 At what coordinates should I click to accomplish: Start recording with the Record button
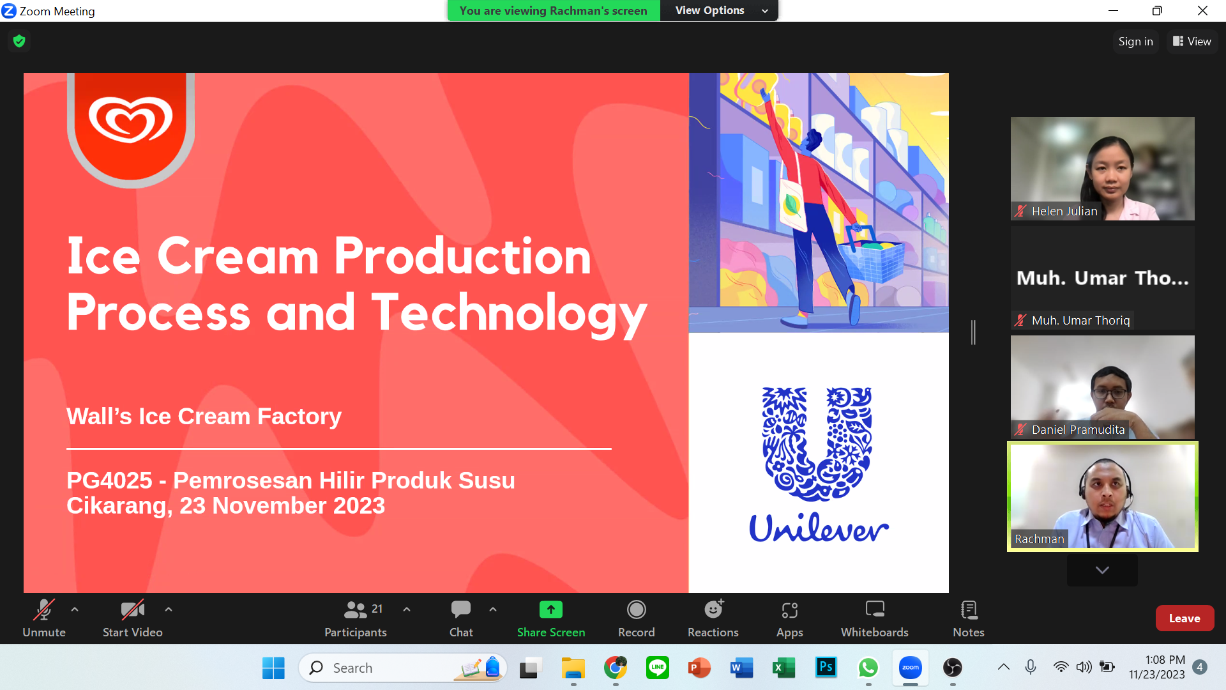(637, 618)
